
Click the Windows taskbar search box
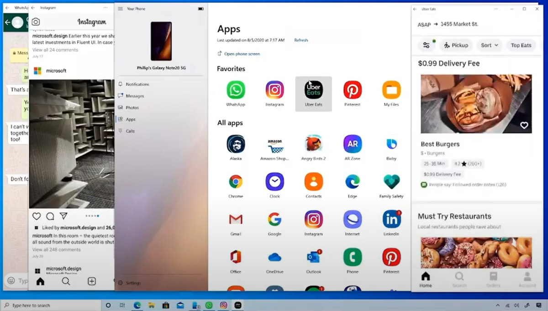point(51,305)
